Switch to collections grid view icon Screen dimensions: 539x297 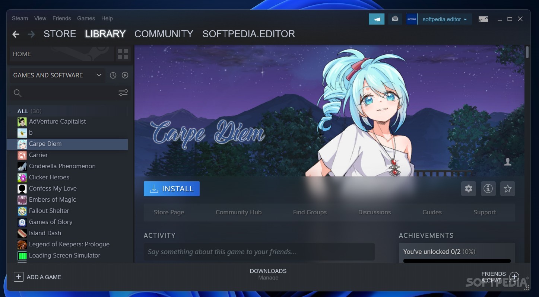tap(123, 54)
